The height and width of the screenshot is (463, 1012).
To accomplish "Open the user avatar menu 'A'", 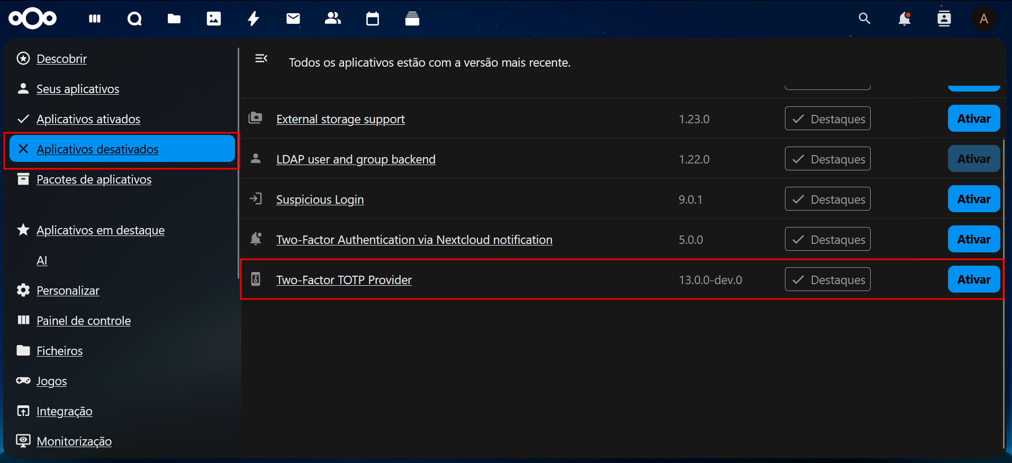I will click(x=984, y=19).
